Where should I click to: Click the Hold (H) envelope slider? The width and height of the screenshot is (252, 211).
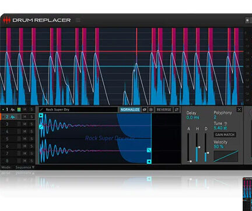click(197, 147)
